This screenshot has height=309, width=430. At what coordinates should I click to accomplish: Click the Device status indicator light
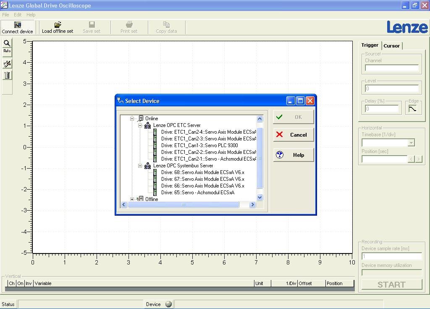(x=169, y=304)
